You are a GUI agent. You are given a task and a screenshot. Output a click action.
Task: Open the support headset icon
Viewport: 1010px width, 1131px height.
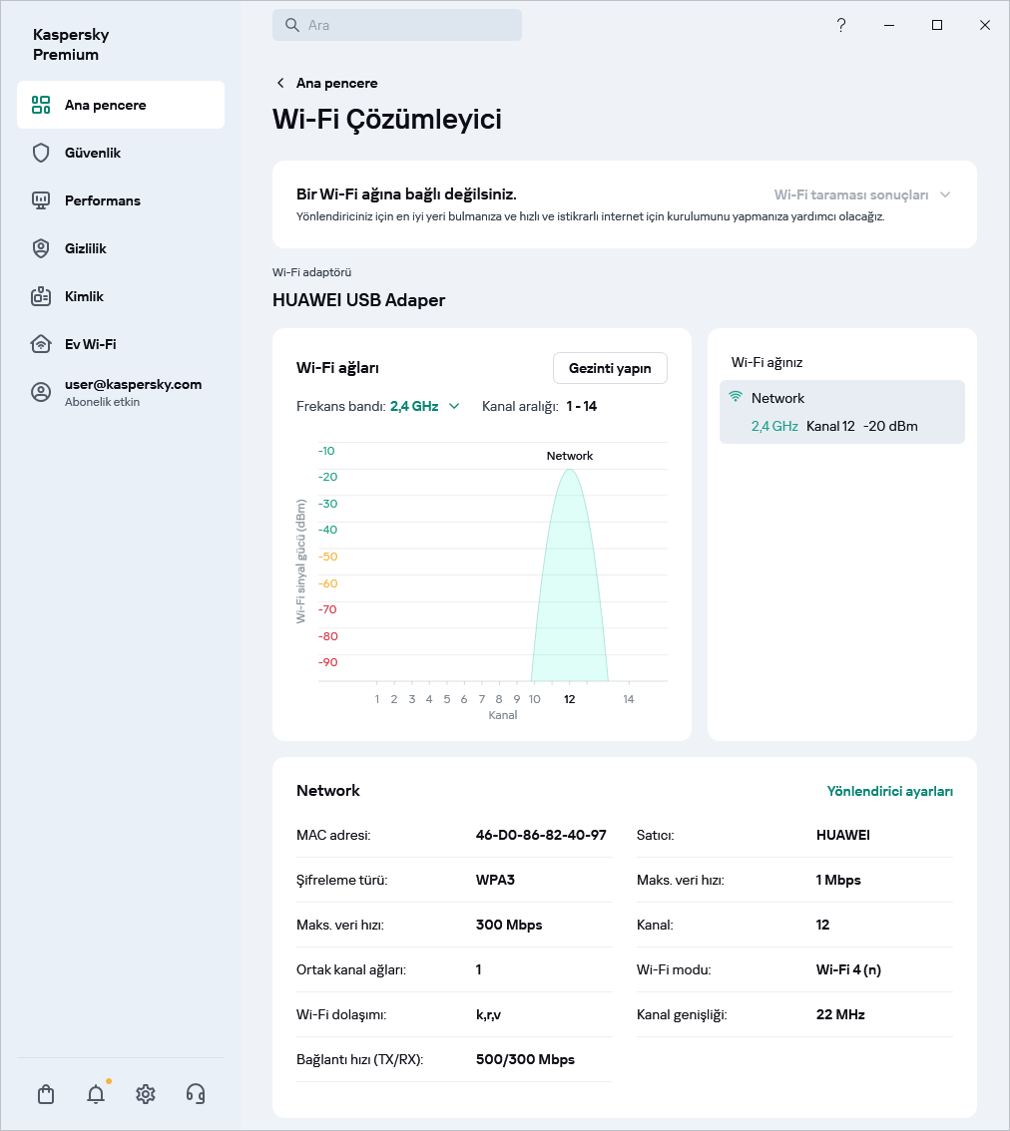point(196,1094)
